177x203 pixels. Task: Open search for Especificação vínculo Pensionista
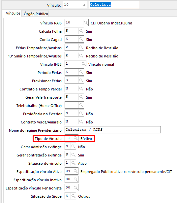pyautogui.click(x=75, y=187)
